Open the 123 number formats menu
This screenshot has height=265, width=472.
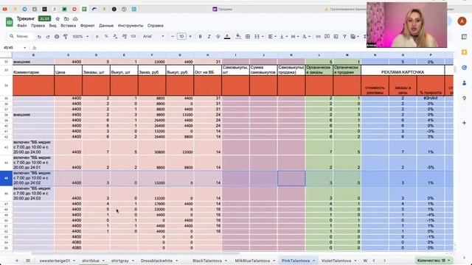click(133, 36)
